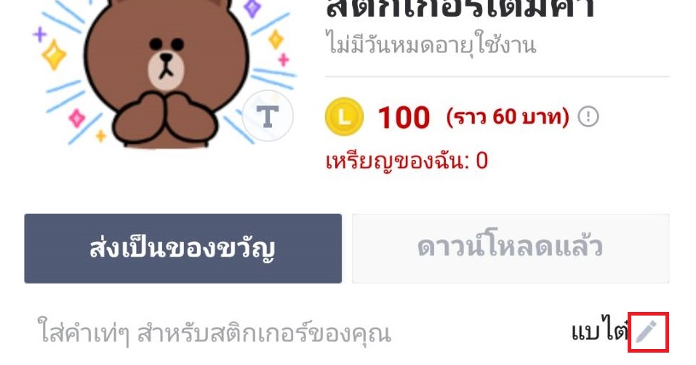This screenshot has height=365, width=696.
Task: Tap the sticker set title heading
Action: (x=460, y=9)
